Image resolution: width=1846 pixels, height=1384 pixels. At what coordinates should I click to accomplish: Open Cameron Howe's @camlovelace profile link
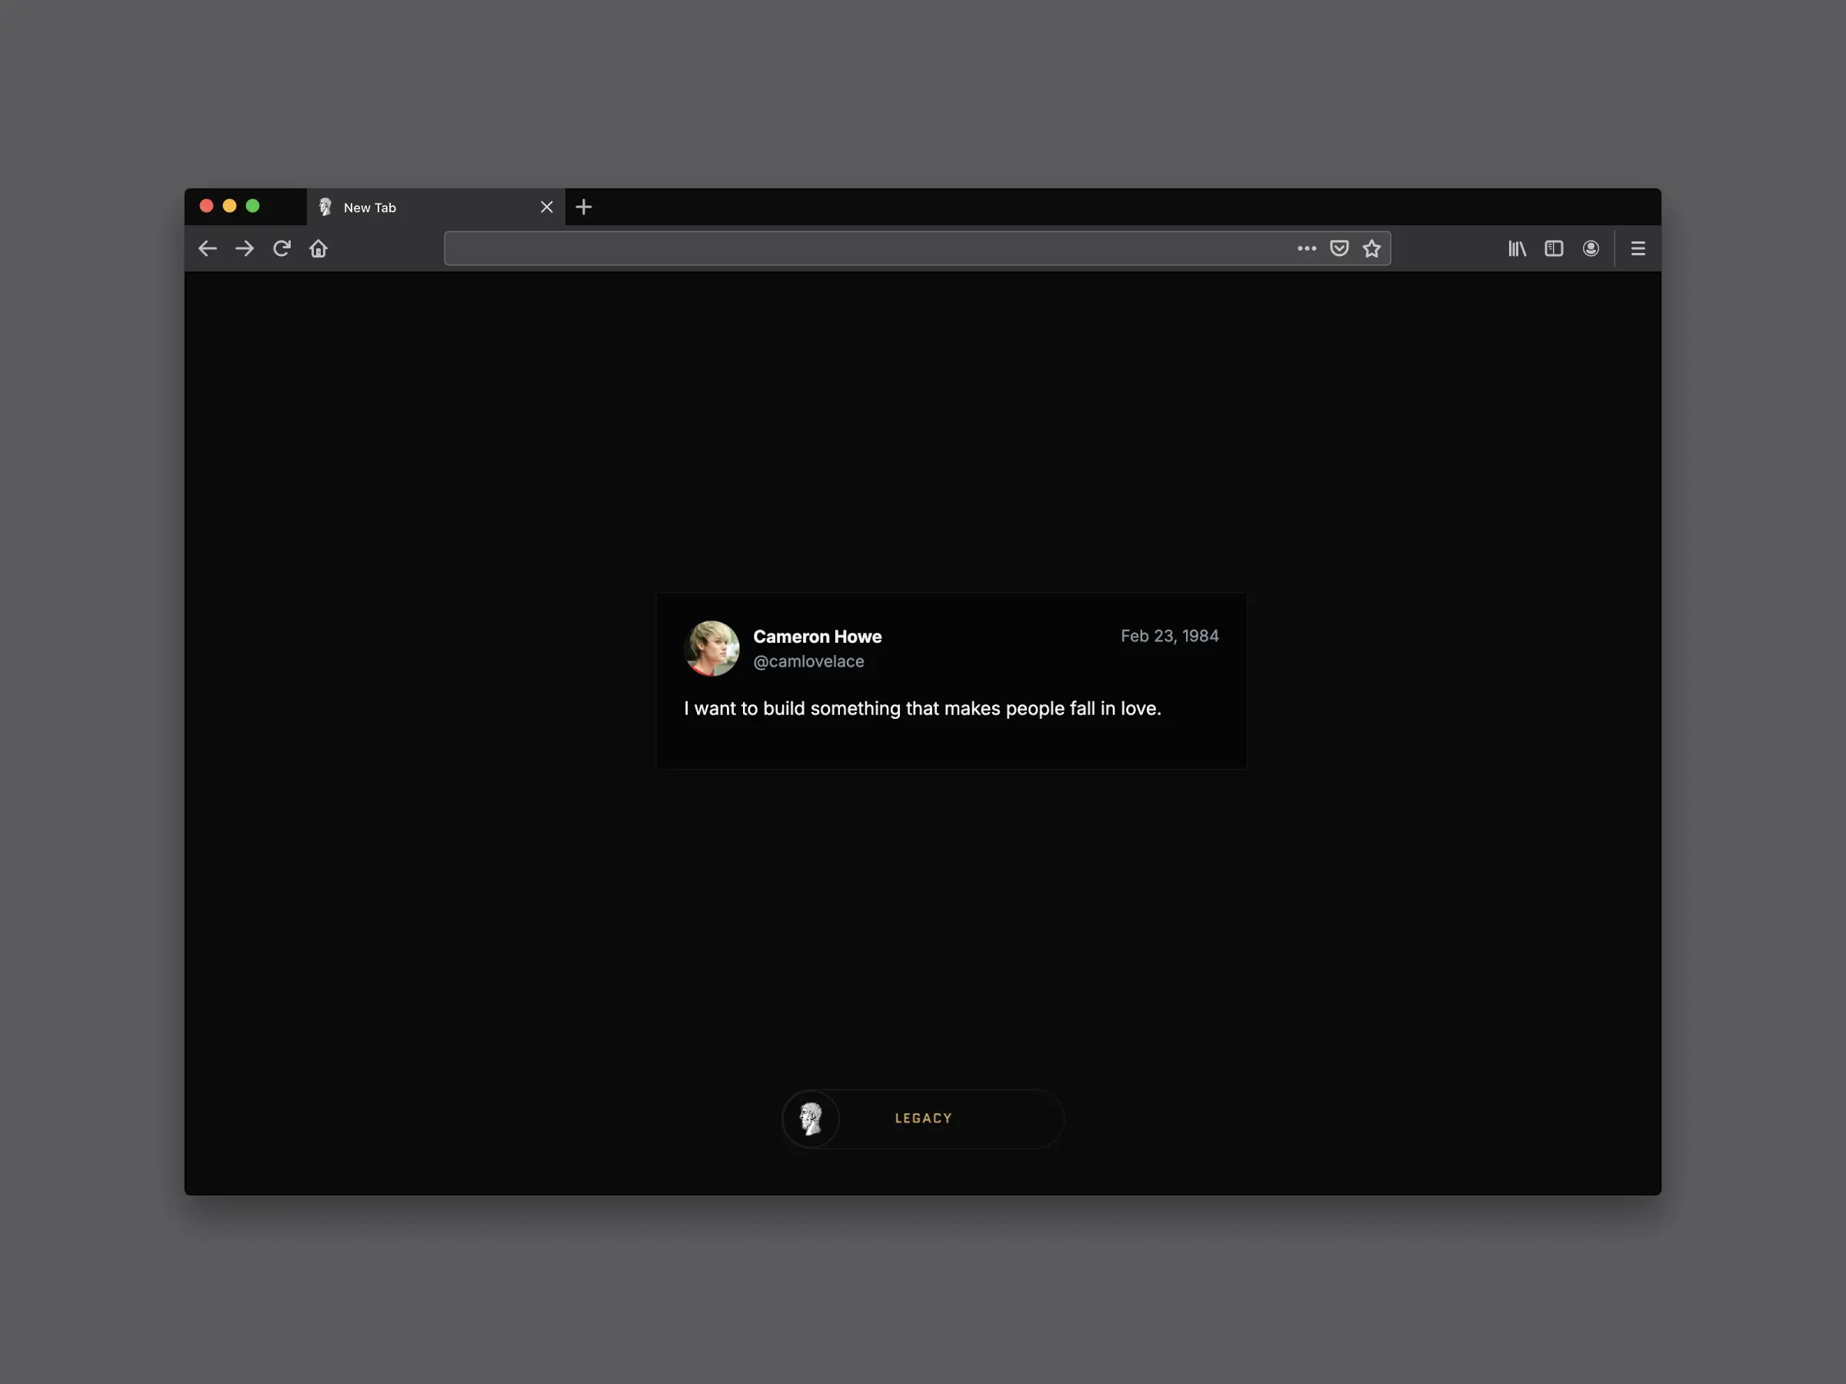tap(808, 660)
